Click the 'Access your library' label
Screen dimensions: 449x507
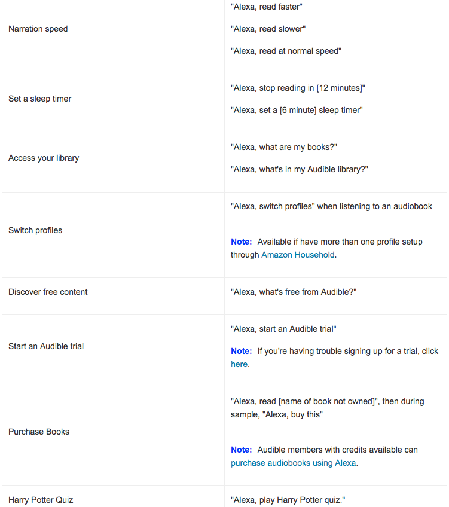[x=44, y=158]
